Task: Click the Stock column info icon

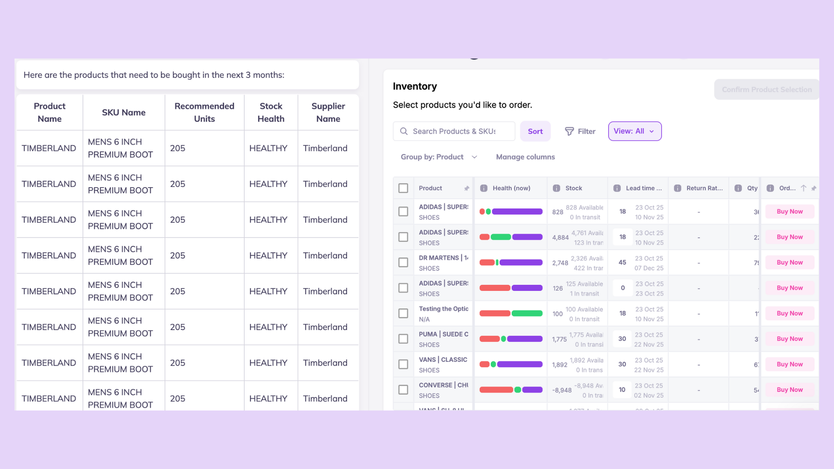Action: pyautogui.click(x=556, y=188)
